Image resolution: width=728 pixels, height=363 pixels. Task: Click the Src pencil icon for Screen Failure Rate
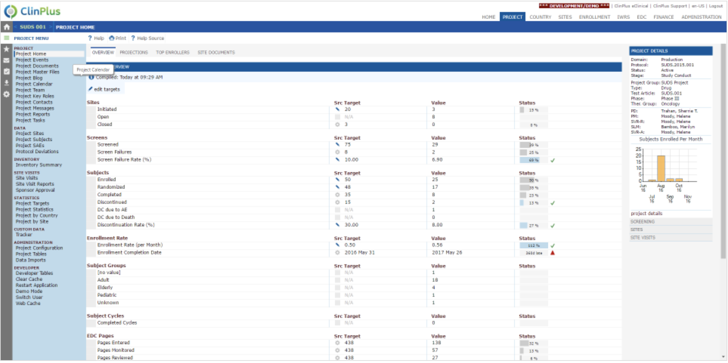[338, 160]
